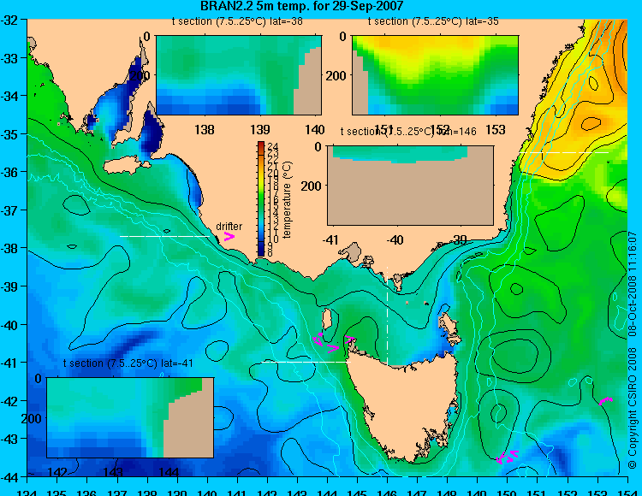This screenshot has width=642, height=496.
Task: Click the vertical temperature color bar
Action: pos(261,199)
